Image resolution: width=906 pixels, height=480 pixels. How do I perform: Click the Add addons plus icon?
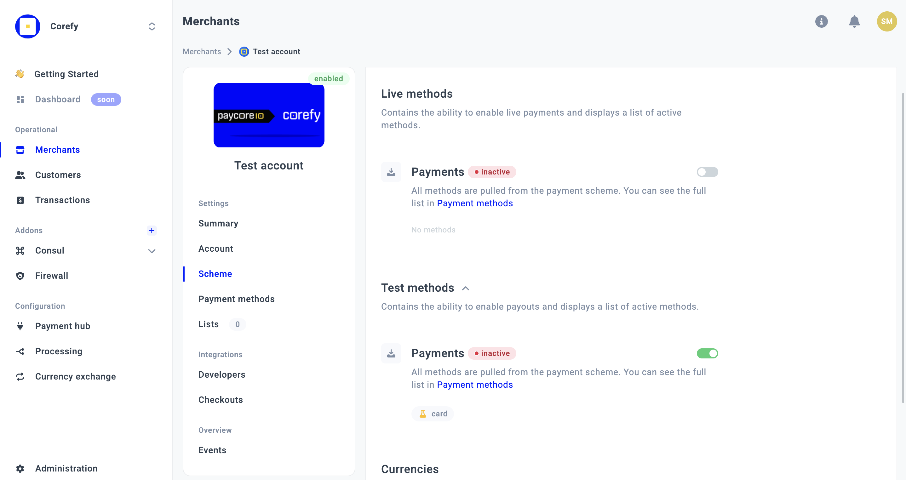coord(152,230)
